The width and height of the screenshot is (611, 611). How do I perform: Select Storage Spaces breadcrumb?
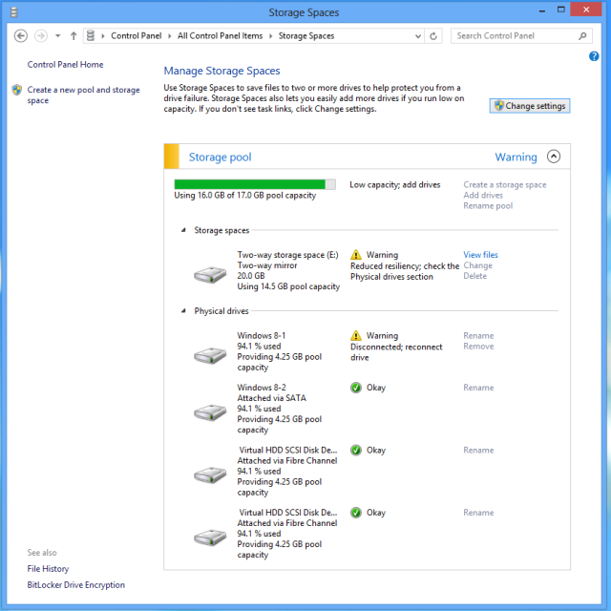[306, 36]
